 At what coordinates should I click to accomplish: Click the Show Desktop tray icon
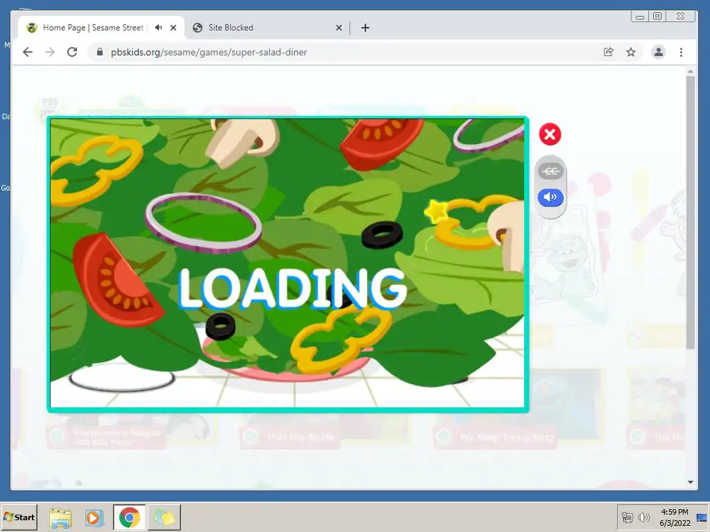pos(702,517)
